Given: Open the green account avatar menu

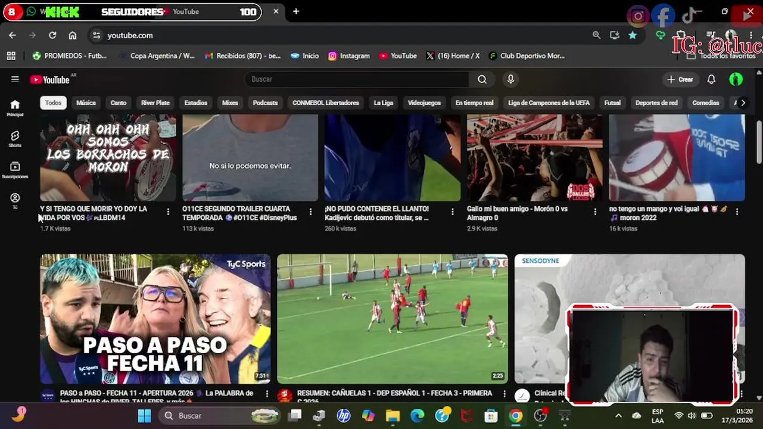Looking at the screenshot, I should coord(736,79).
